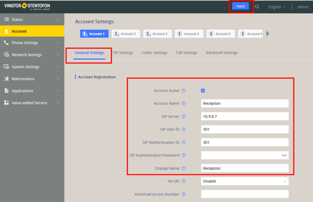Open the Tel URI dropdown

click(245, 181)
